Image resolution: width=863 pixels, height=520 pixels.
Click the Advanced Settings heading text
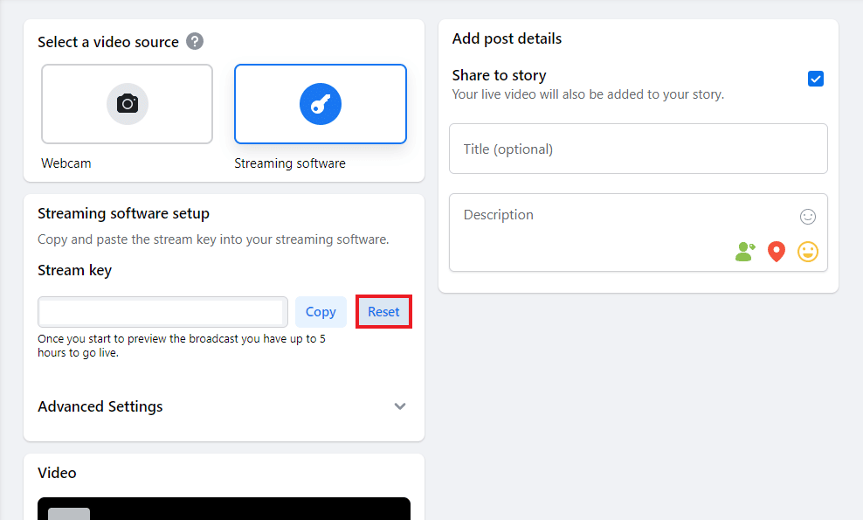click(x=100, y=406)
